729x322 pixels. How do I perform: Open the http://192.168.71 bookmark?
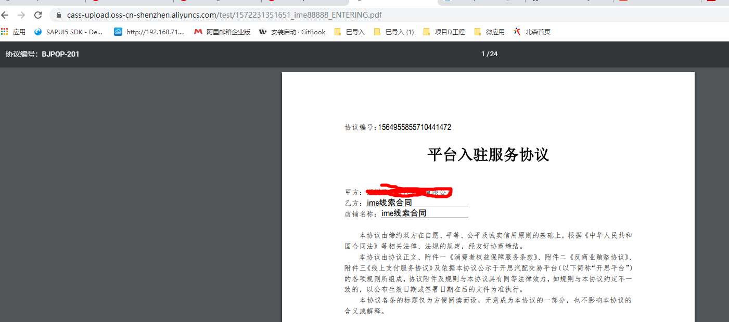(x=149, y=32)
